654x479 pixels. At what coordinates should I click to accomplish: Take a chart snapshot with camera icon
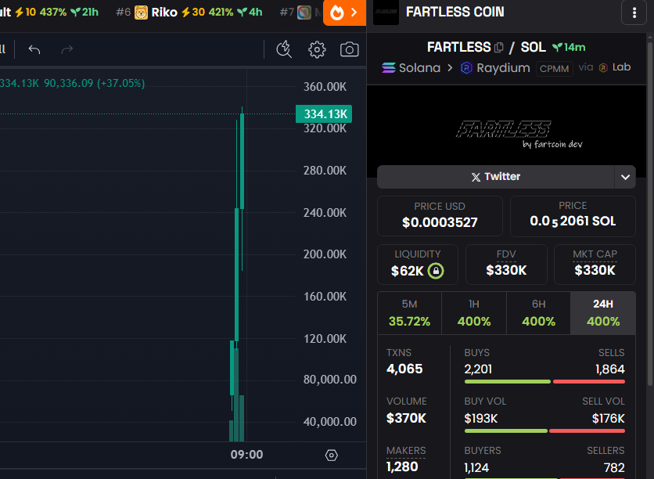(350, 49)
